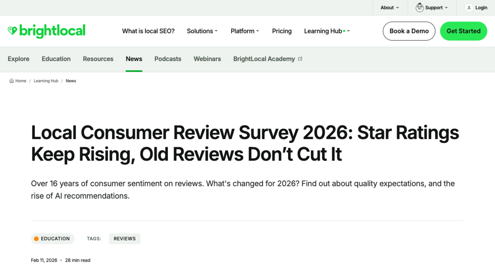Click the orange dot on Education badge
The height and width of the screenshot is (276, 495).
coord(36,239)
